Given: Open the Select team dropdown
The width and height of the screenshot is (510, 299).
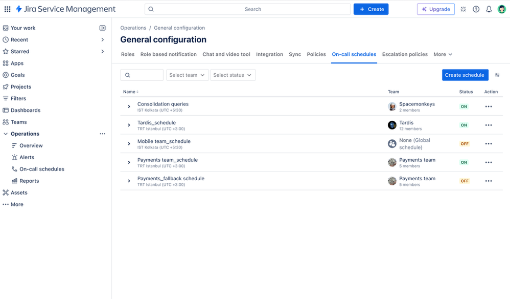Looking at the screenshot, I should (188, 75).
